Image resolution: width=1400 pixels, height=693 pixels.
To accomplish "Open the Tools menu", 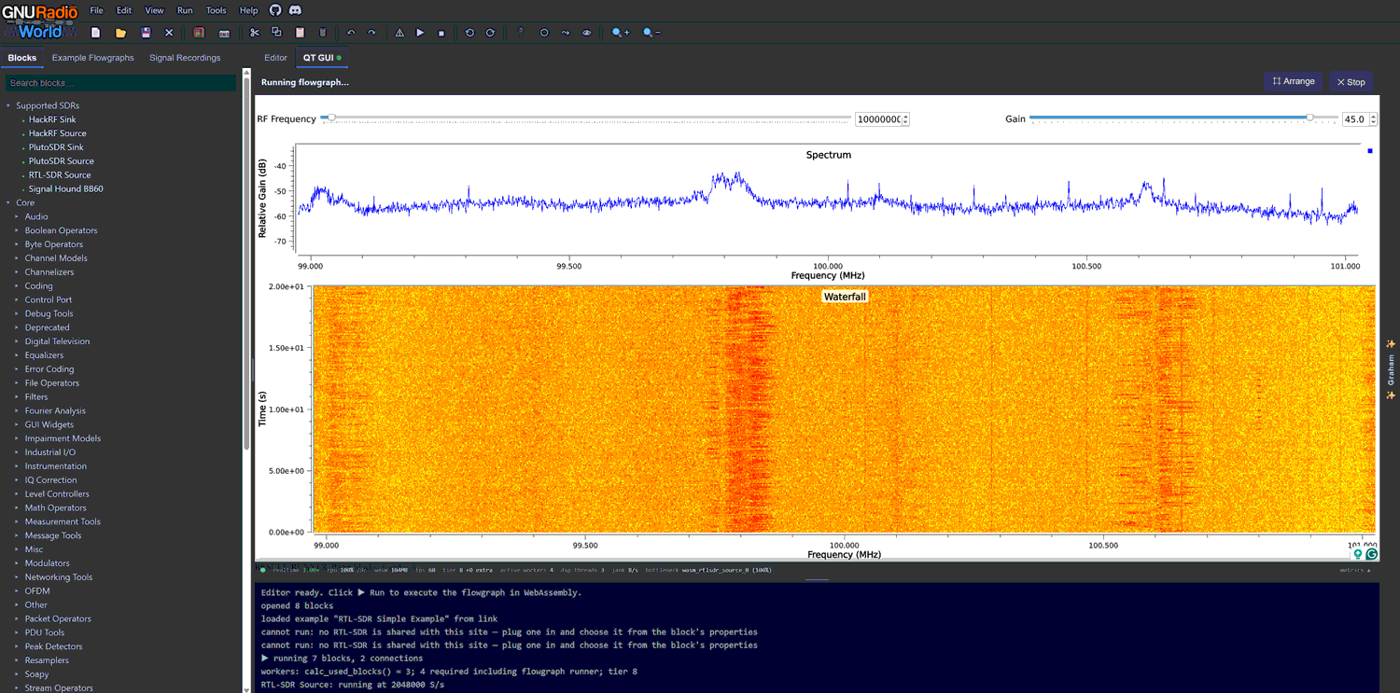I will coord(216,10).
